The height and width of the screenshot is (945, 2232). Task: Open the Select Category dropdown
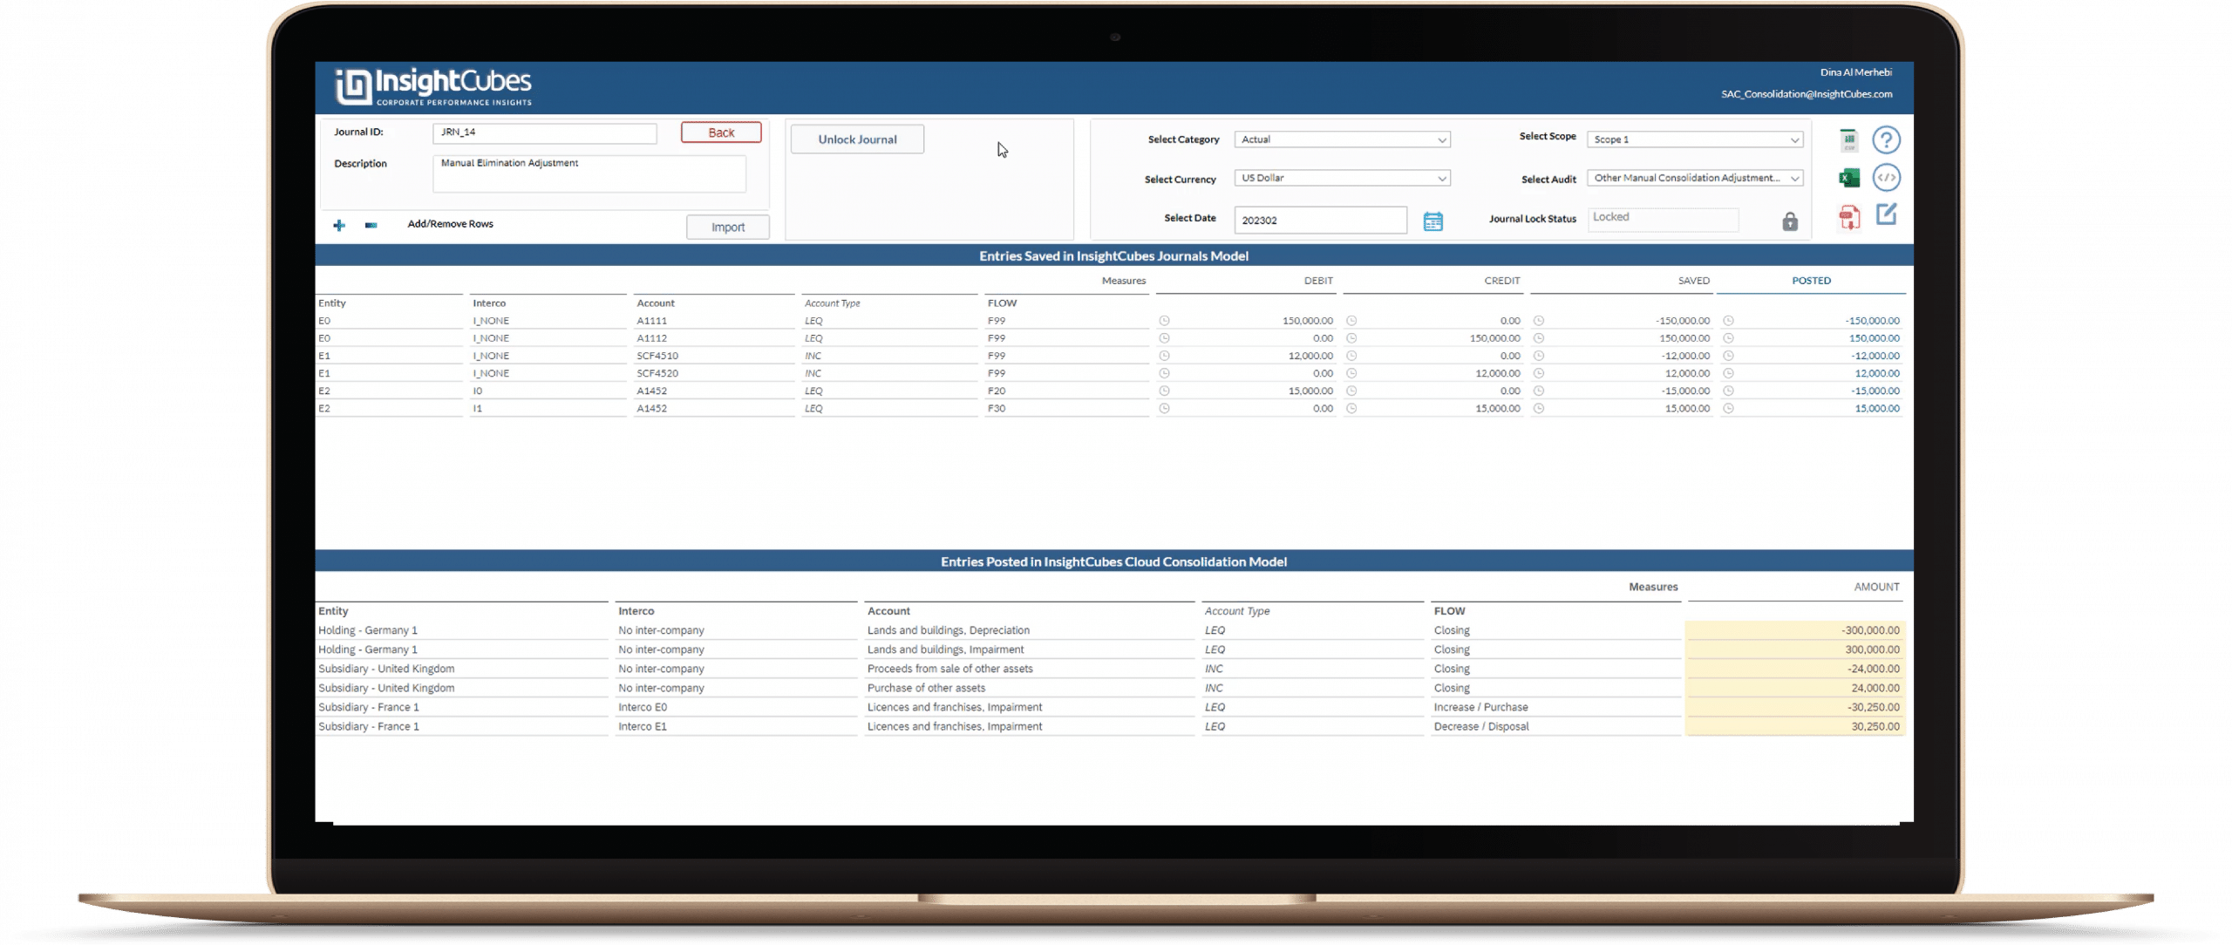[1342, 139]
